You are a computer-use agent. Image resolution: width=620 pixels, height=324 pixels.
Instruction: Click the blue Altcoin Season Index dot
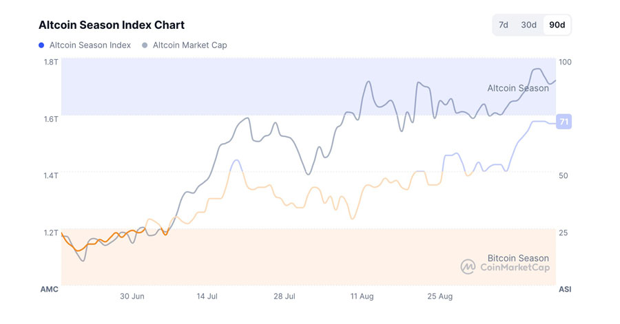42,45
